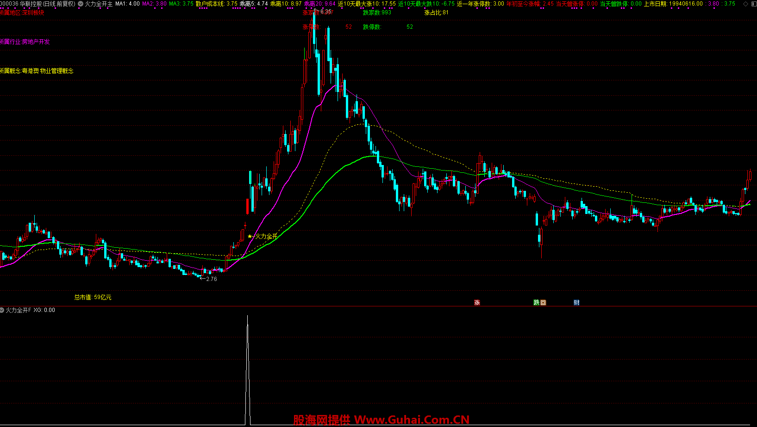
Task: Click the 跌停数 52 label
Action: pos(388,27)
